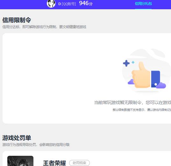Select the 信用分达标 subtitle text

[x=44, y=27]
